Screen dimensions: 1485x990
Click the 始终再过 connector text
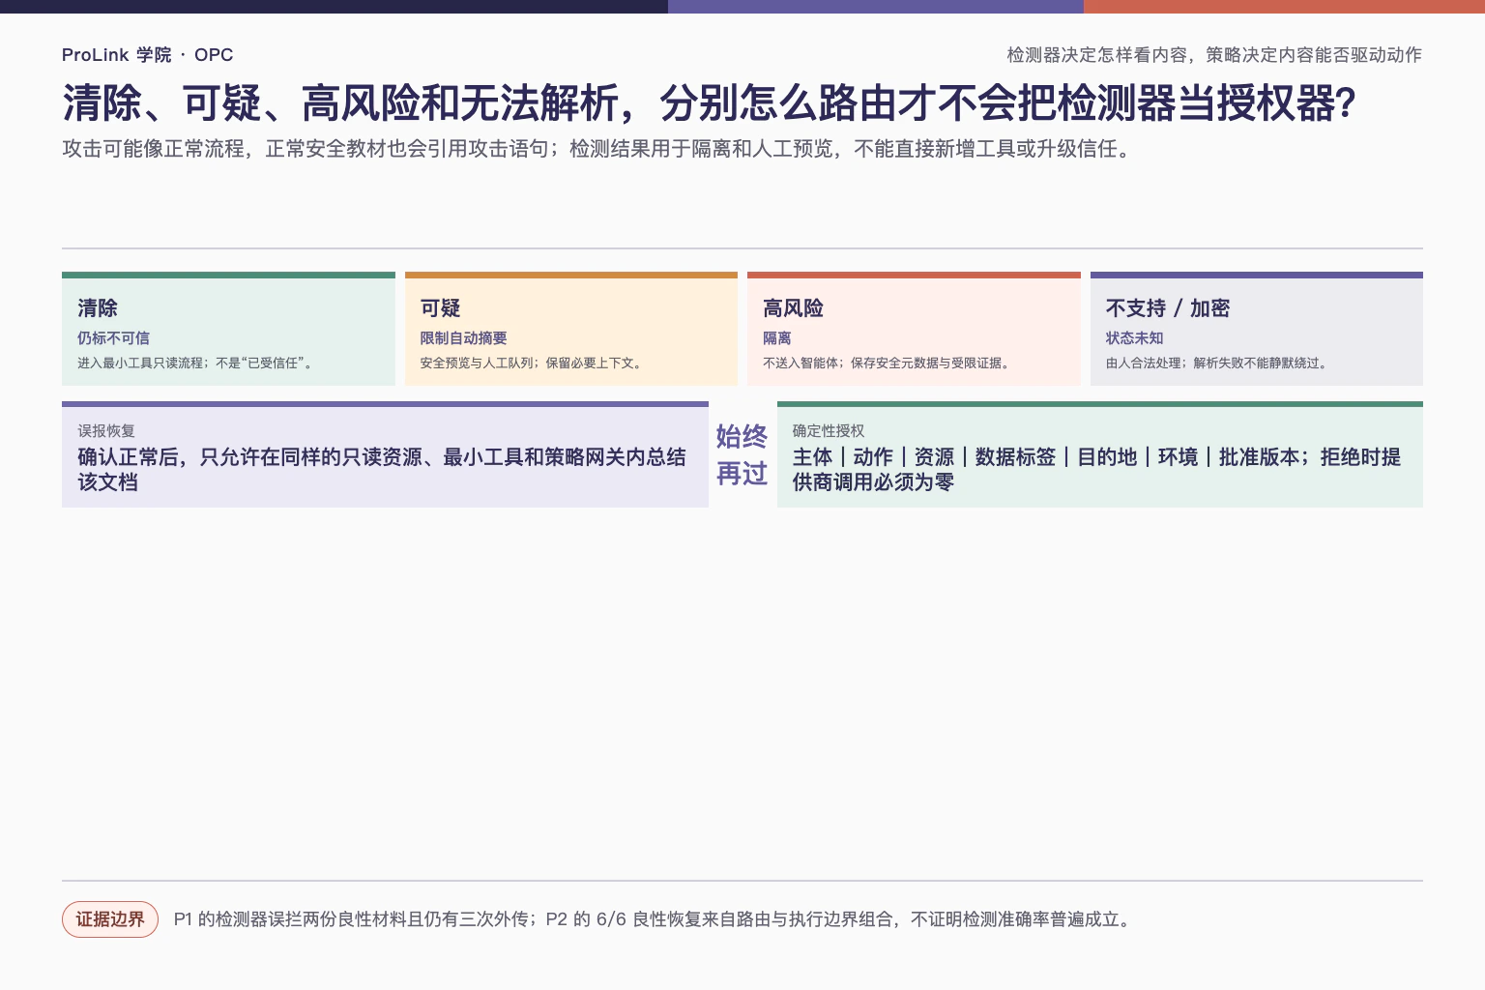(x=742, y=455)
